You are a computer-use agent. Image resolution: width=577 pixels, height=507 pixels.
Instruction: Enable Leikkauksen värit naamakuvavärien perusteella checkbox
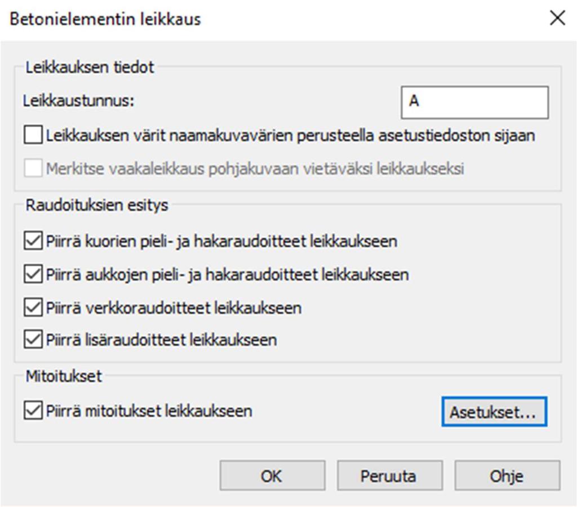point(33,135)
